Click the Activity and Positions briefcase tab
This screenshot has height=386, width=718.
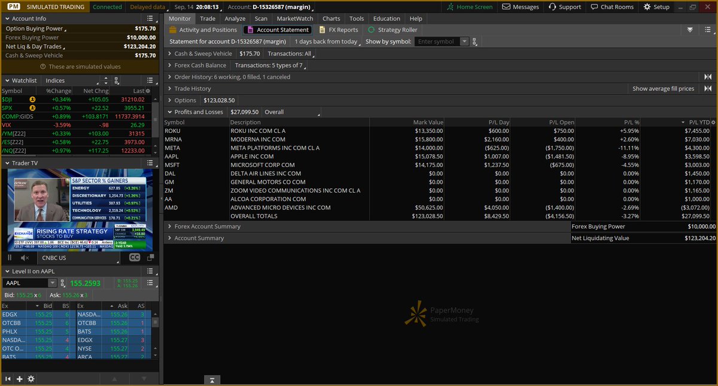tap(203, 29)
